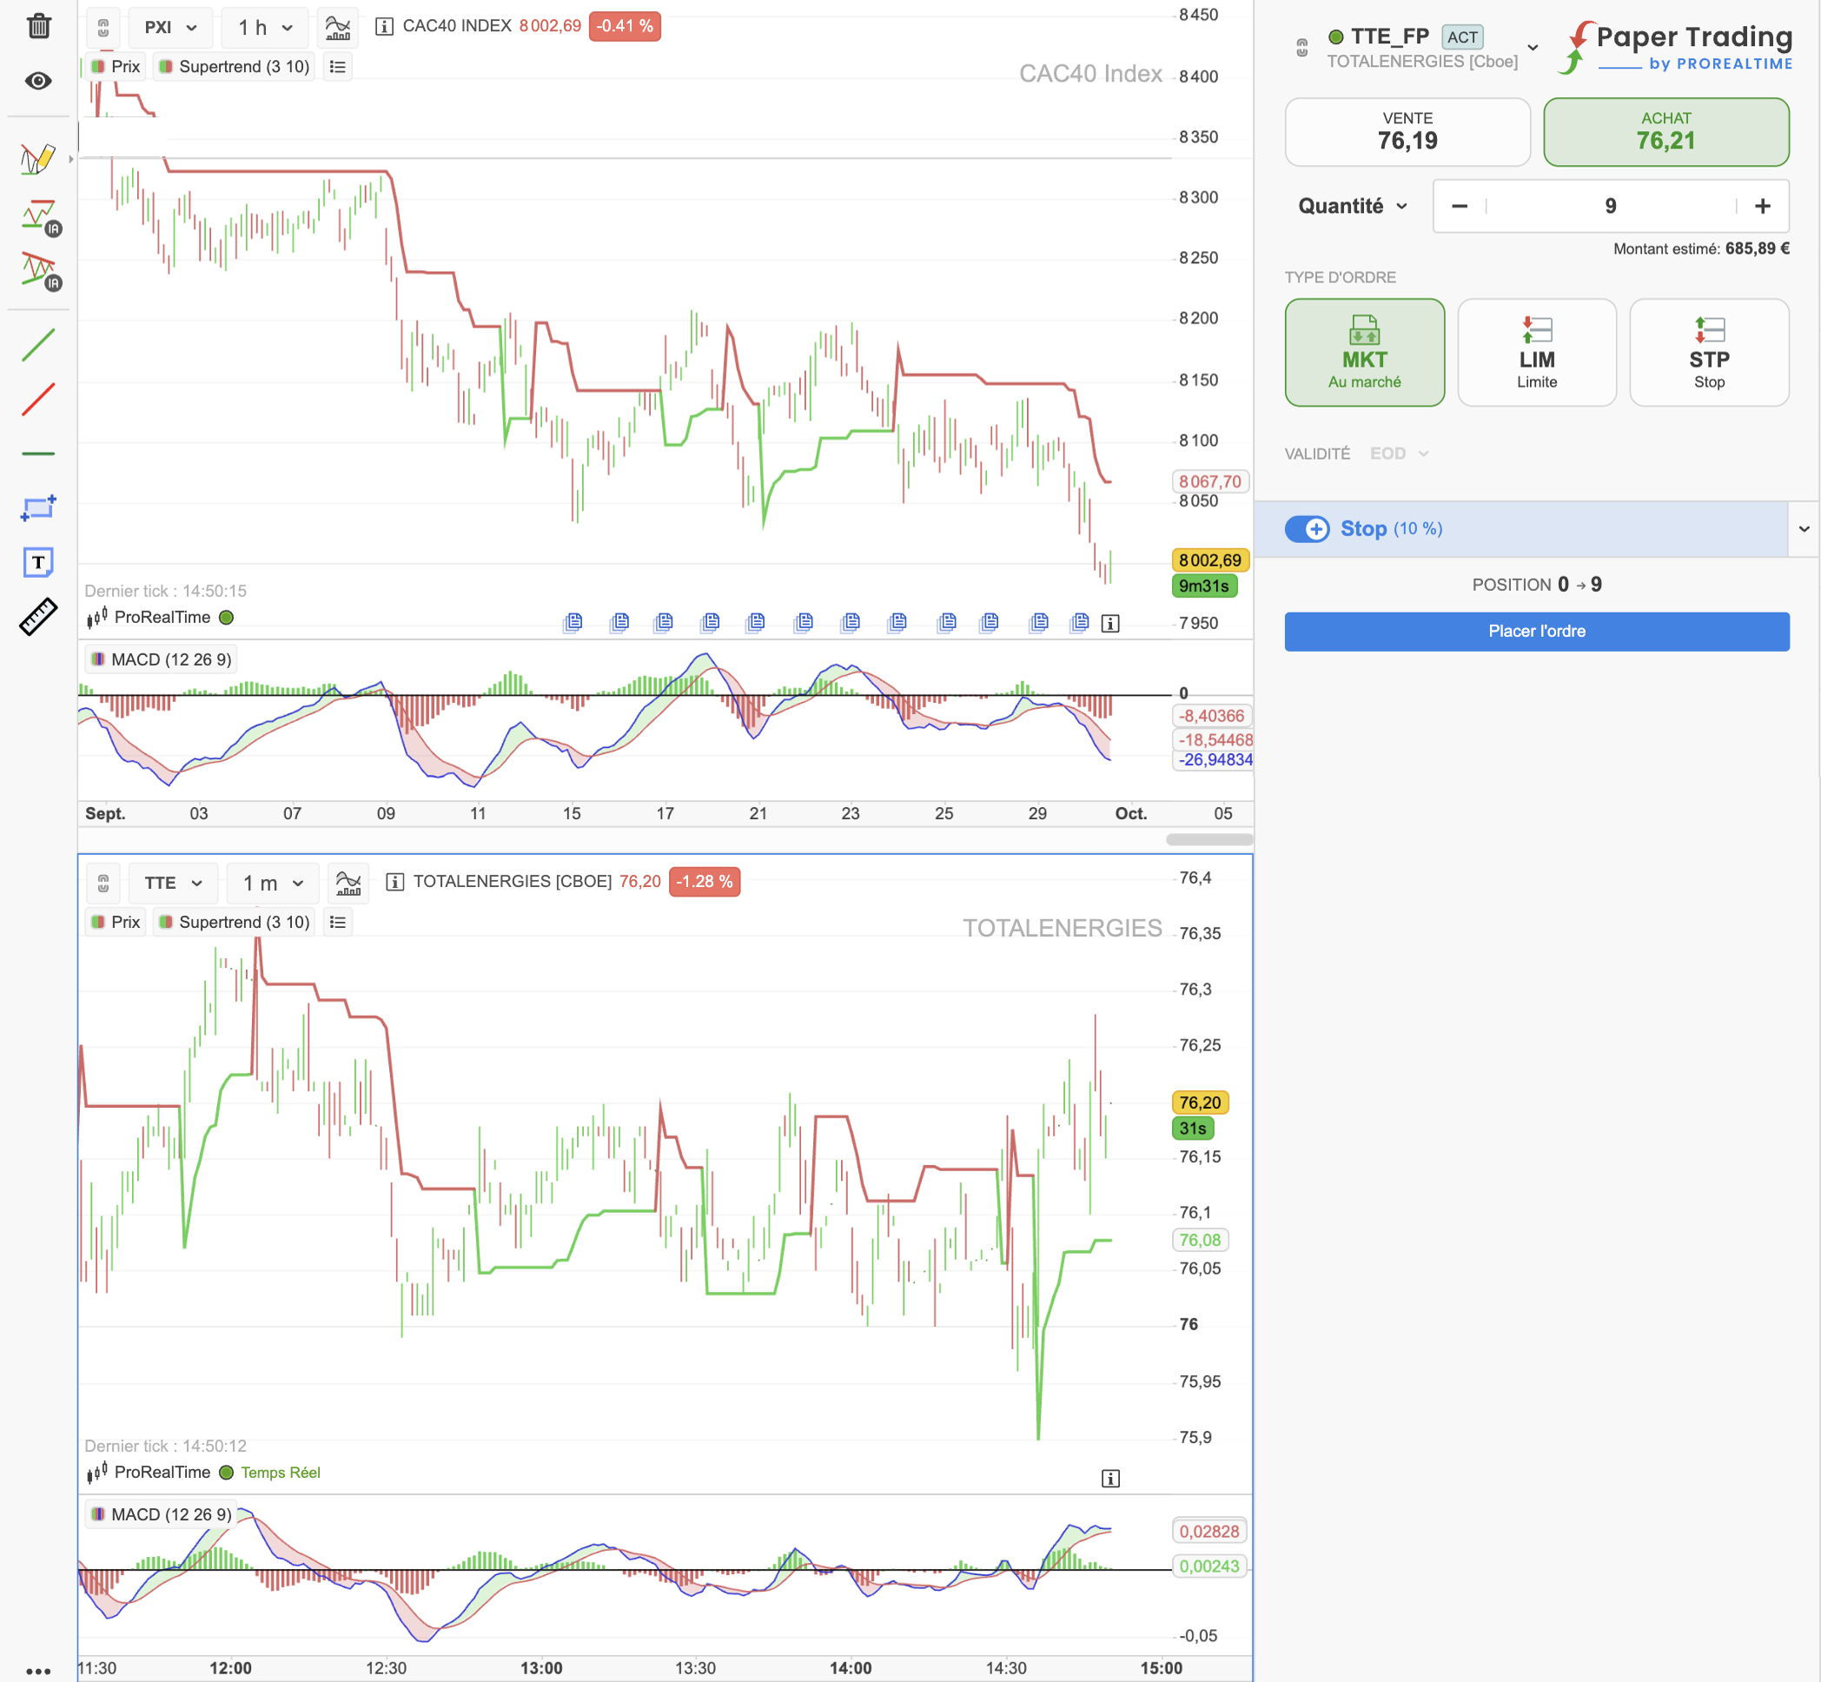Screen dimensions: 1821x1682
Task: Click Placer l'ordre button
Action: [x=1536, y=631]
